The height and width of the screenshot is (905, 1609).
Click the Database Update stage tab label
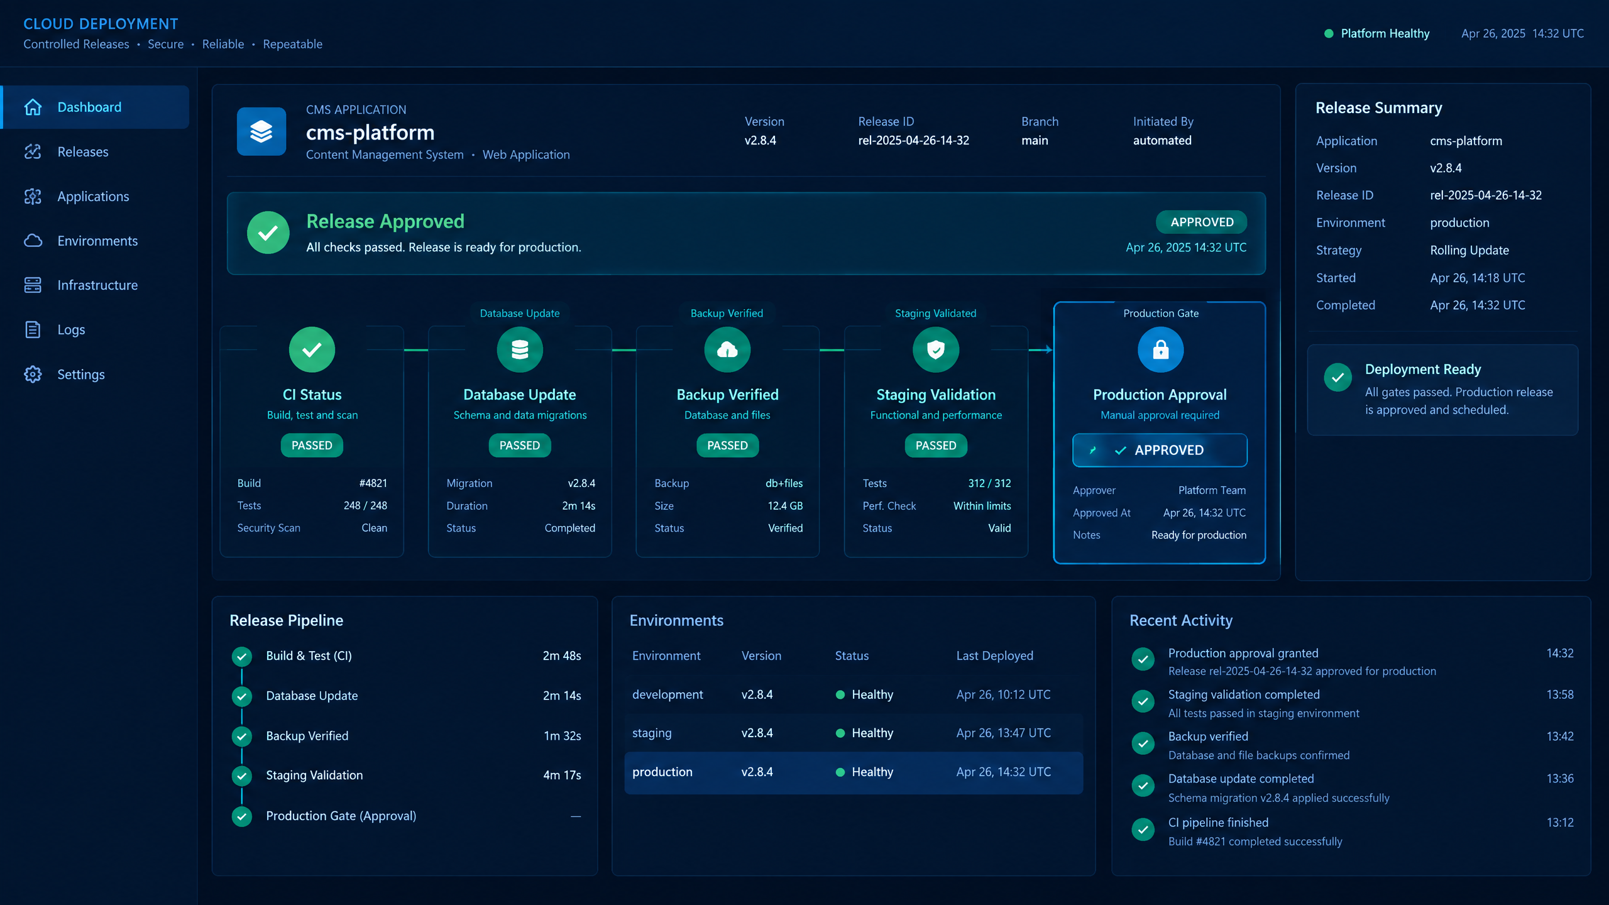tap(520, 313)
